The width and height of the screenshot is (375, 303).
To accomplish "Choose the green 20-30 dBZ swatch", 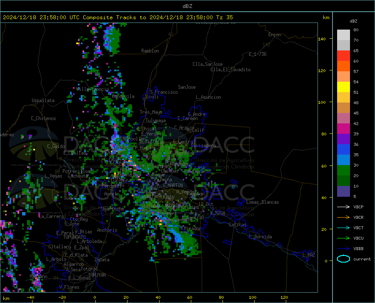I will tap(343, 170).
